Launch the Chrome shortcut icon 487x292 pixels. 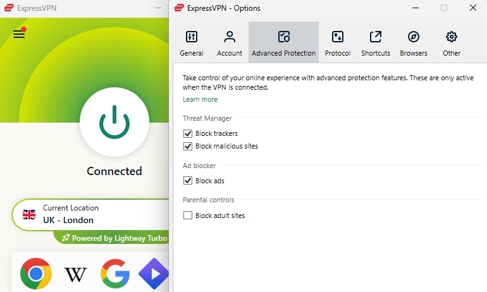36,274
